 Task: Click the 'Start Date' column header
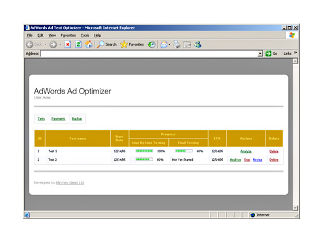[x=119, y=139]
